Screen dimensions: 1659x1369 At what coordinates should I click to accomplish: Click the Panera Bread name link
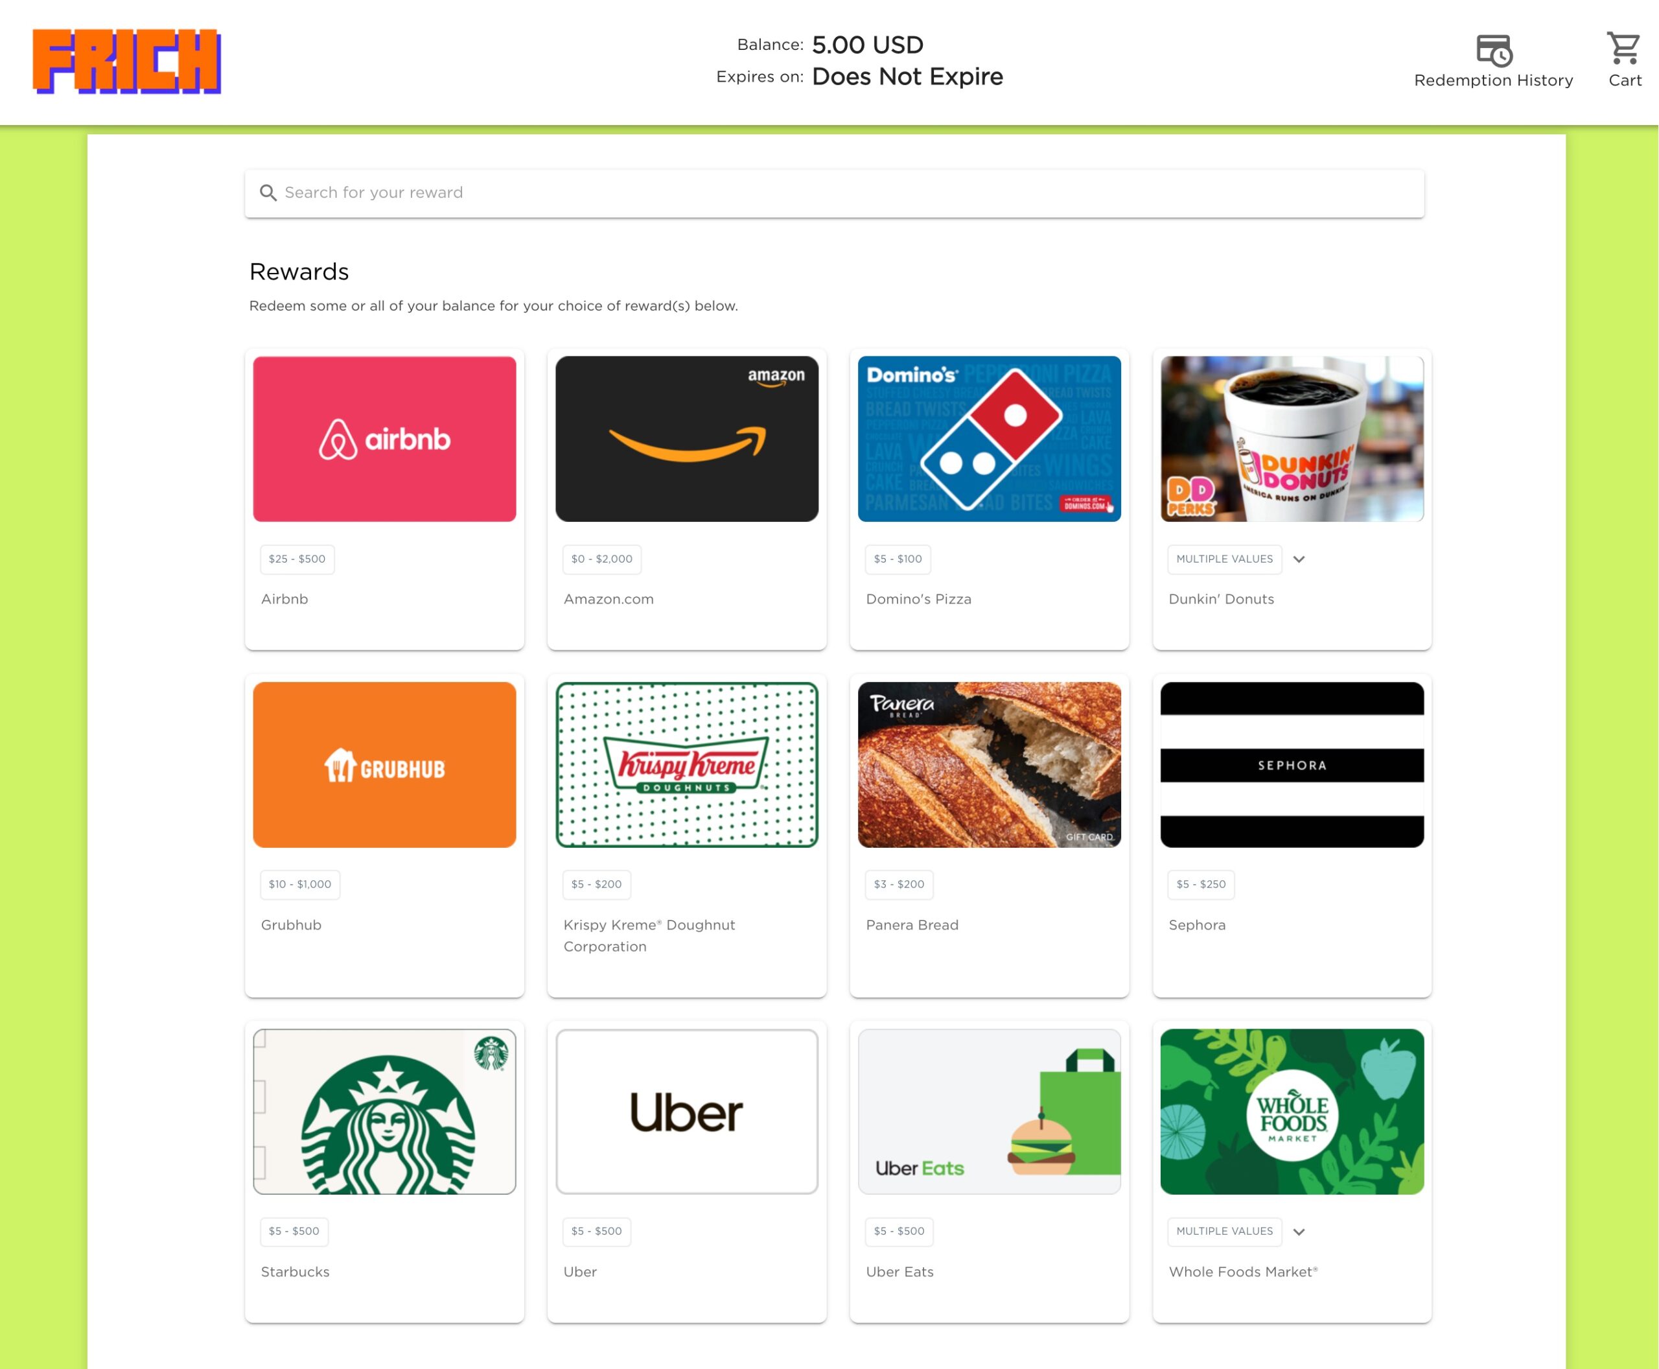(x=912, y=925)
